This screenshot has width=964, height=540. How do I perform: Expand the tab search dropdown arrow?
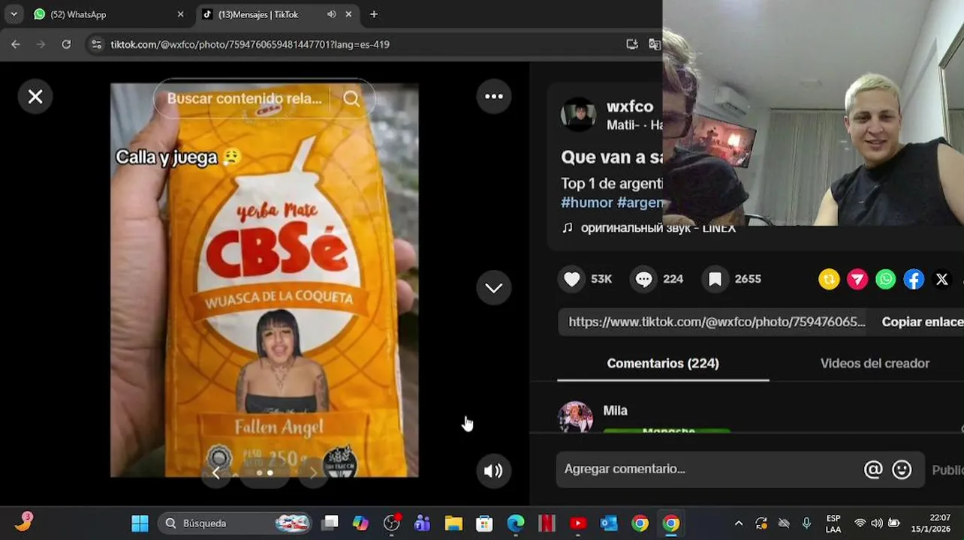[14, 14]
